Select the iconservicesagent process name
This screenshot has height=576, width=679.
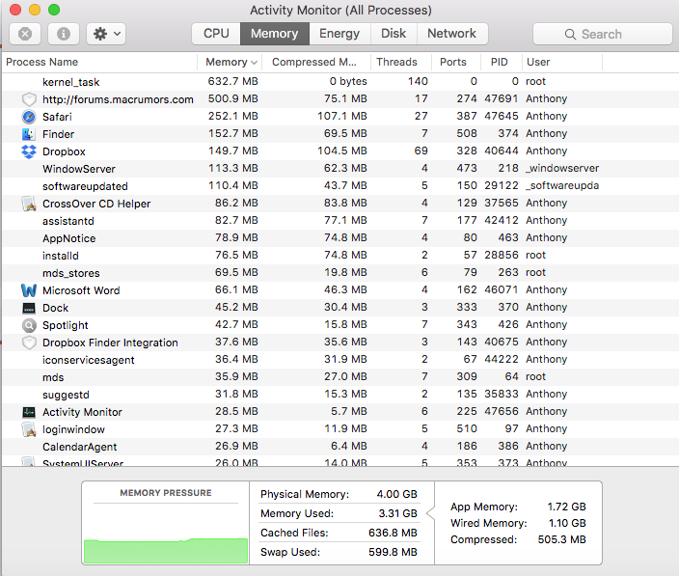point(89,360)
